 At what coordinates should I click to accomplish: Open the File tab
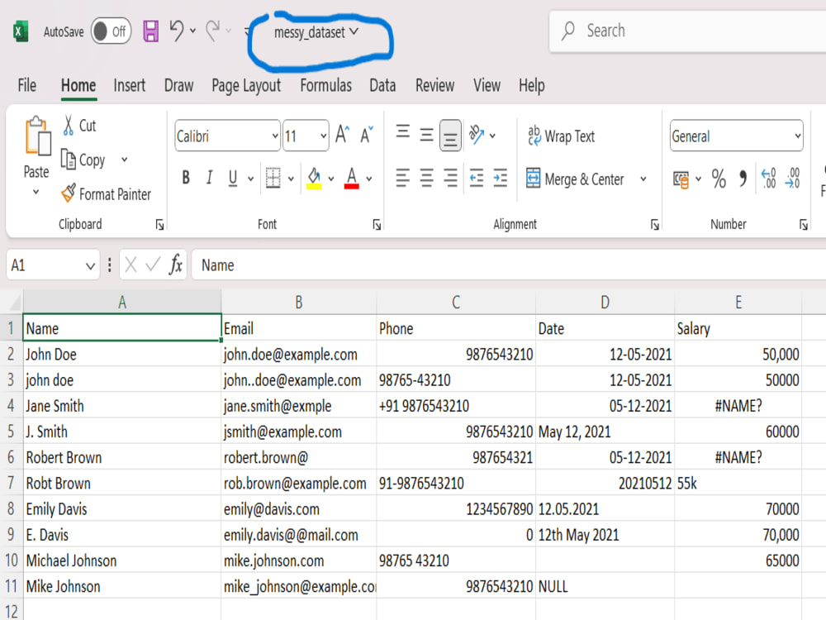click(x=27, y=85)
